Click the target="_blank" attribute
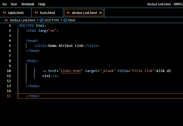Viewport: 183px width, 126px height. click(x=100, y=71)
